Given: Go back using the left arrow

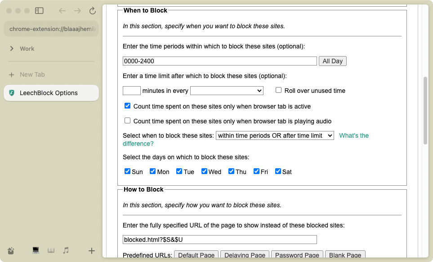Looking at the screenshot, I should (62, 11).
